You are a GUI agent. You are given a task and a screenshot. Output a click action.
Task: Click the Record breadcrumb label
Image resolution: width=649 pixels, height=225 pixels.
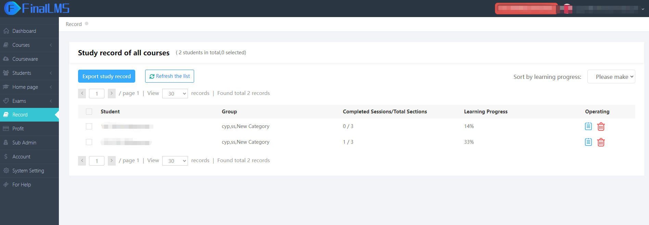coord(74,24)
